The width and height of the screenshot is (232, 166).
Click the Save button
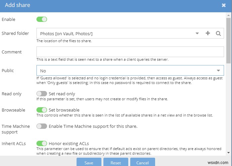point(89,163)
